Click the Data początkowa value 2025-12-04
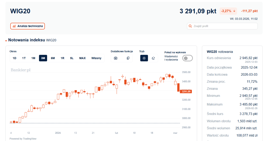The height and width of the screenshot is (141, 266). [249, 68]
